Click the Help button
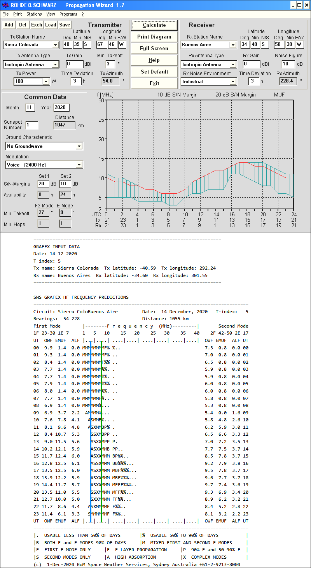The height and width of the screenshot is (568, 311). (154, 60)
